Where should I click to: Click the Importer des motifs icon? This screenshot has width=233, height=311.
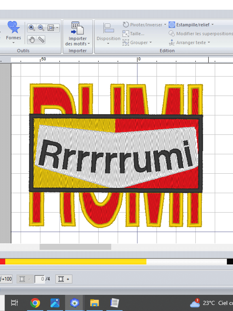click(x=78, y=28)
